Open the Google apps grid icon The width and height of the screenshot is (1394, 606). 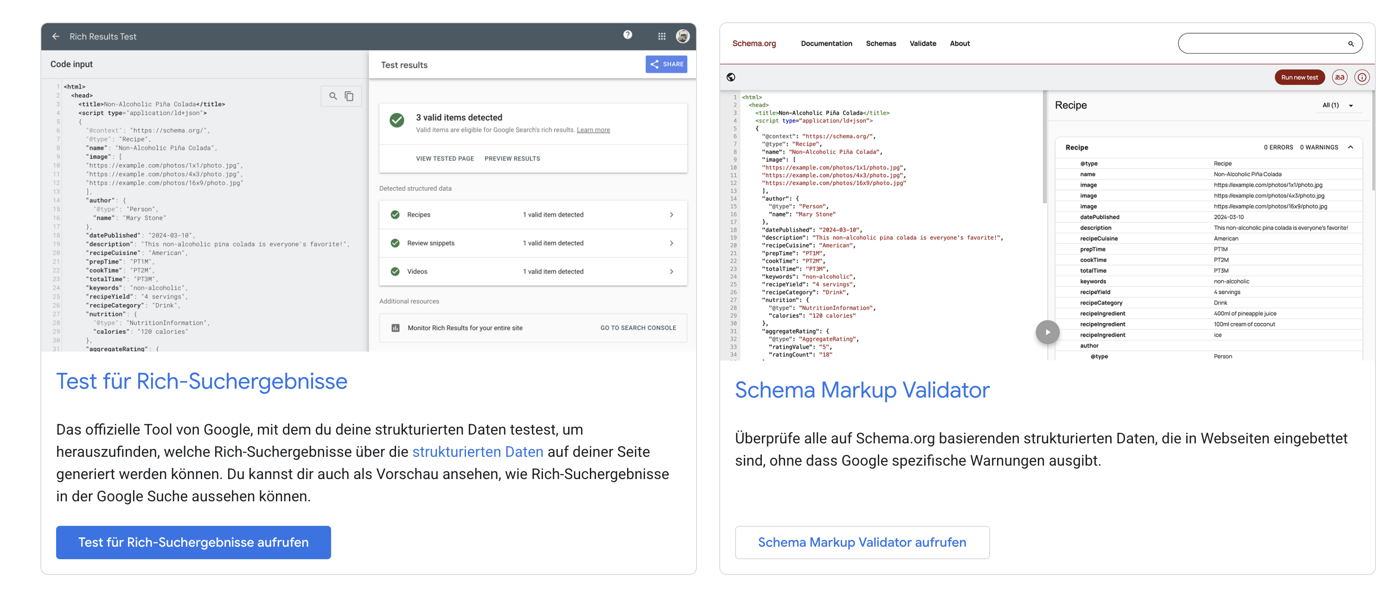(x=661, y=36)
